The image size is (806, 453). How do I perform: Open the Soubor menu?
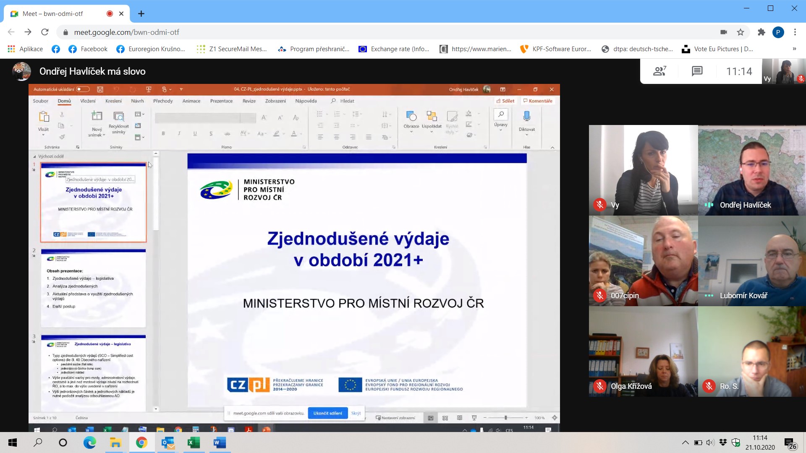[x=41, y=101]
